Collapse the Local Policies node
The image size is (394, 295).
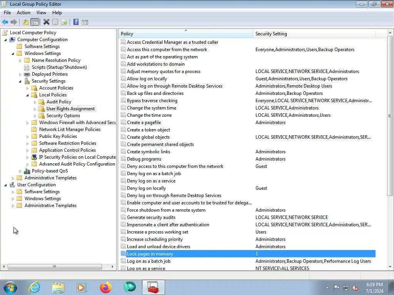[27, 95]
